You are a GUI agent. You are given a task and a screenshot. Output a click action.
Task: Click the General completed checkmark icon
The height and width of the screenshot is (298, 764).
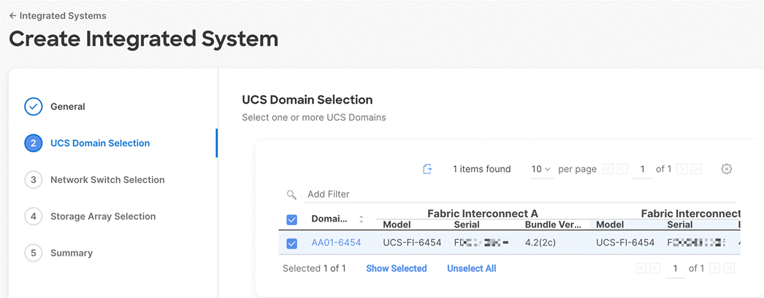34,106
